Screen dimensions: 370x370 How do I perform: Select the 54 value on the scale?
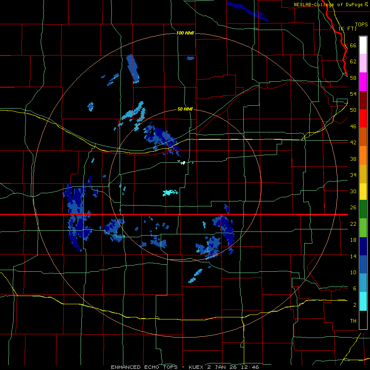(x=353, y=94)
